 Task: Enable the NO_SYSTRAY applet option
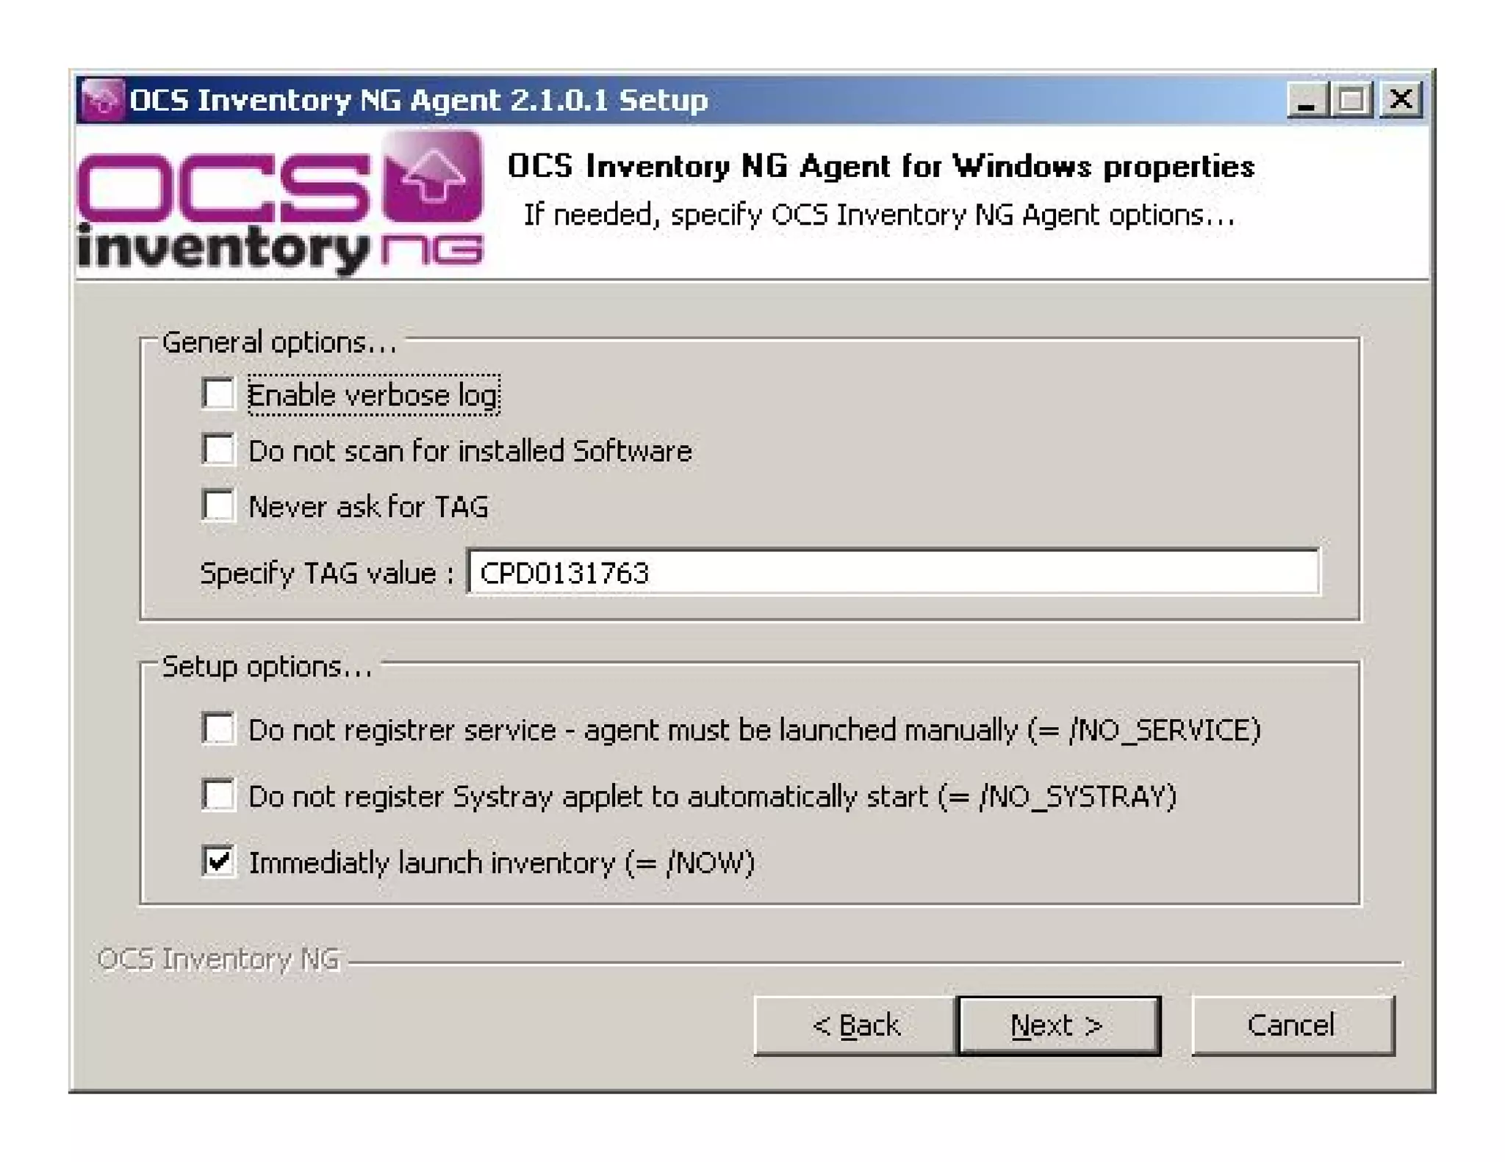click(218, 795)
